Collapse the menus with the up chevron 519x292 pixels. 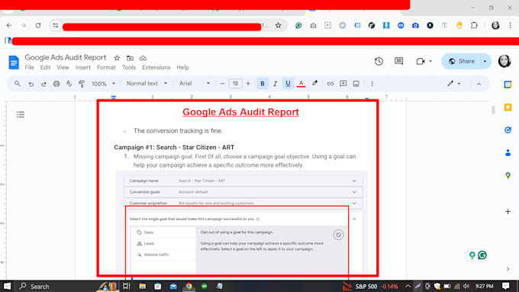(479, 84)
